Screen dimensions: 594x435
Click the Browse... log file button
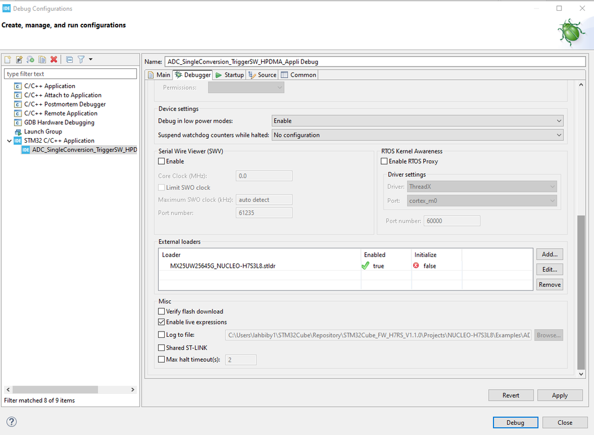[549, 335]
